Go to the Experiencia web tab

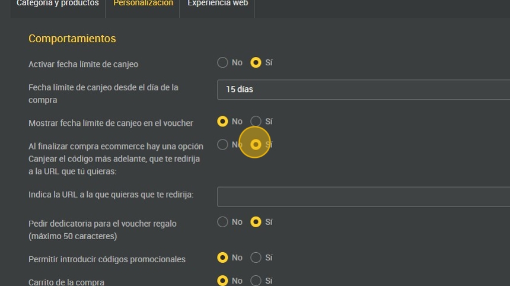tap(217, 4)
